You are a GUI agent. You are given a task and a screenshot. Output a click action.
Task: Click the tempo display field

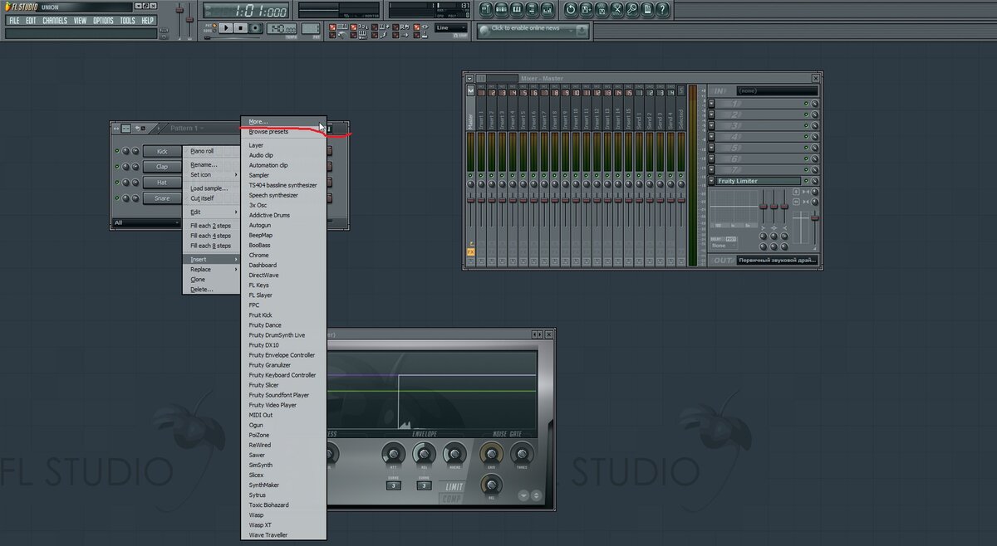(x=282, y=28)
